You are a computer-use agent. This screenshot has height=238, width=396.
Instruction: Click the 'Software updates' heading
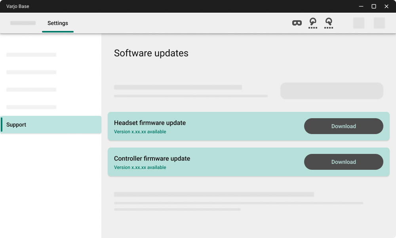tap(151, 53)
